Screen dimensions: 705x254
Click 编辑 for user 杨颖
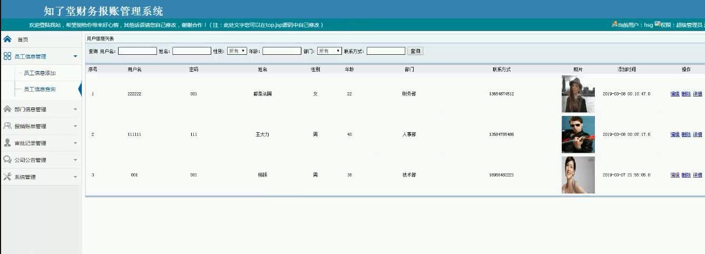pyautogui.click(x=674, y=175)
